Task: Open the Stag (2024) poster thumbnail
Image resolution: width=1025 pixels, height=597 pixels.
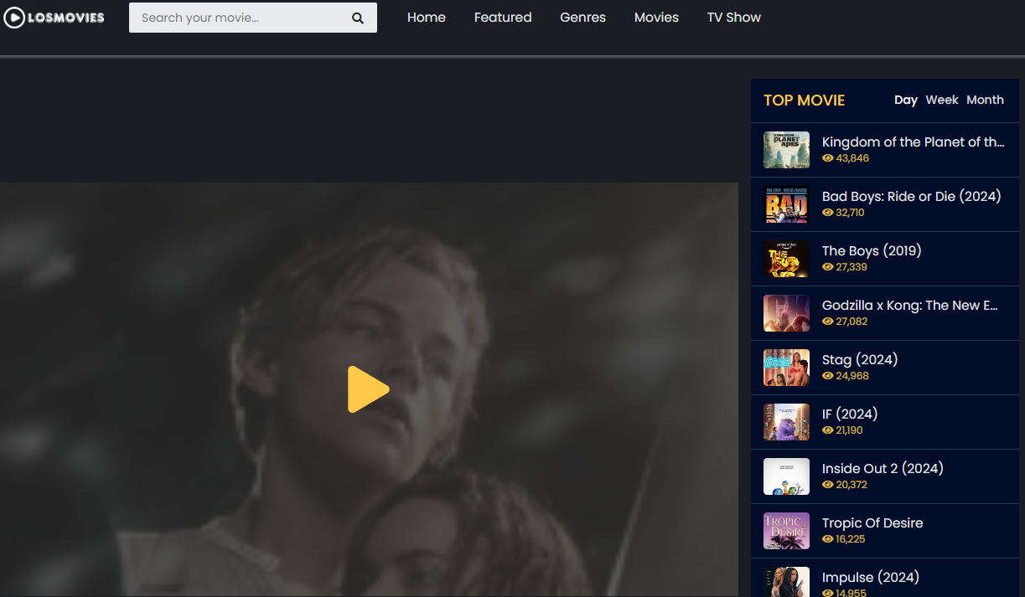Action: [786, 368]
